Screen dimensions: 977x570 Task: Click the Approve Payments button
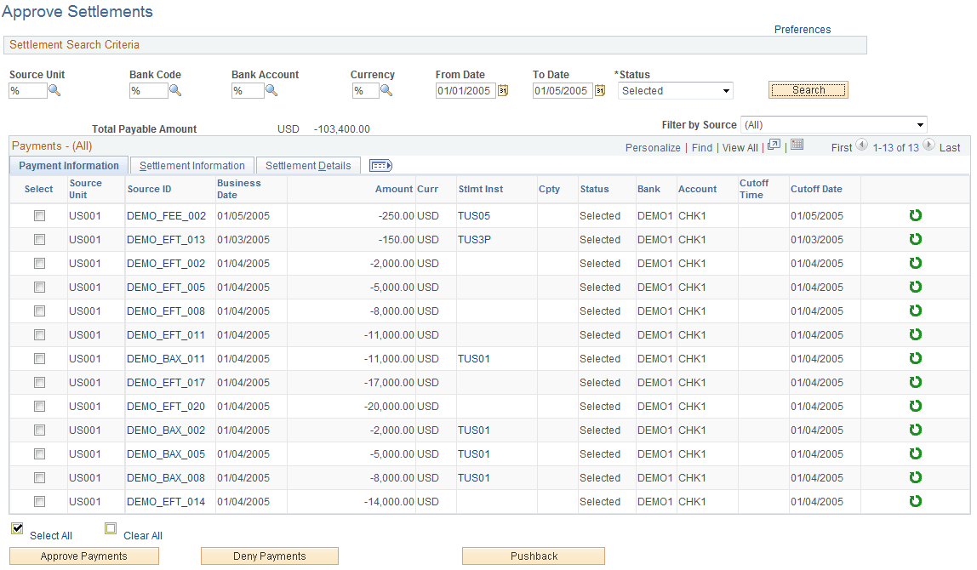[x=84, y=556]
